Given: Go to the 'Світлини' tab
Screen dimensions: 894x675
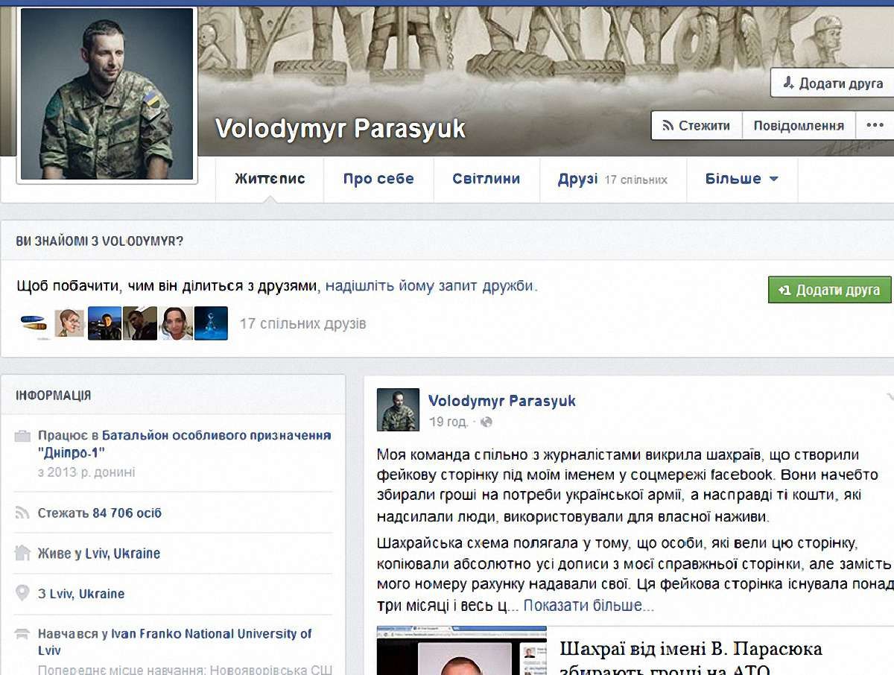Looking at the screenshot, I should [486, 179].
